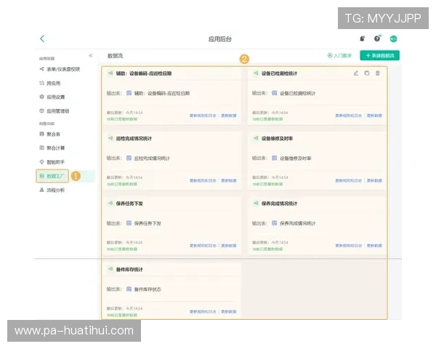Click the 表单/仪表盘权限 share icon
Screen dimensions: 436x349
[x=41, y=69]
